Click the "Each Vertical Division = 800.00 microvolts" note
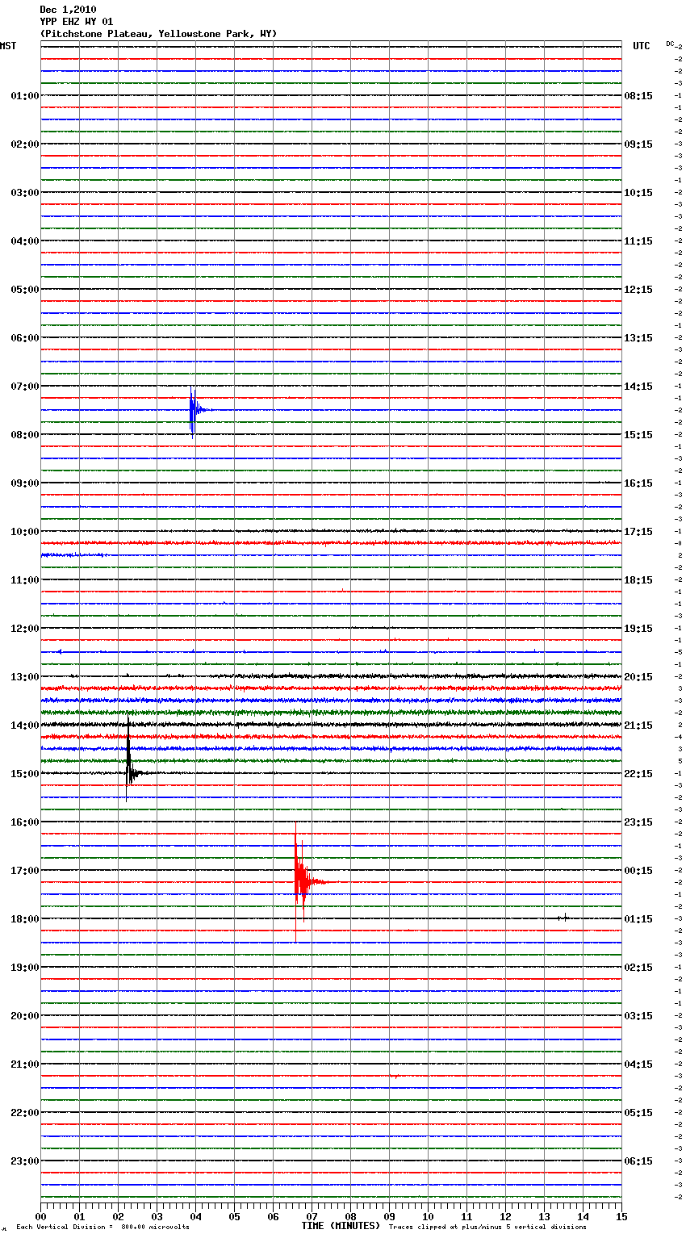 pos(102,1228)
